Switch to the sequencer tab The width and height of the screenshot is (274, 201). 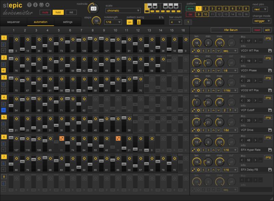14,21
